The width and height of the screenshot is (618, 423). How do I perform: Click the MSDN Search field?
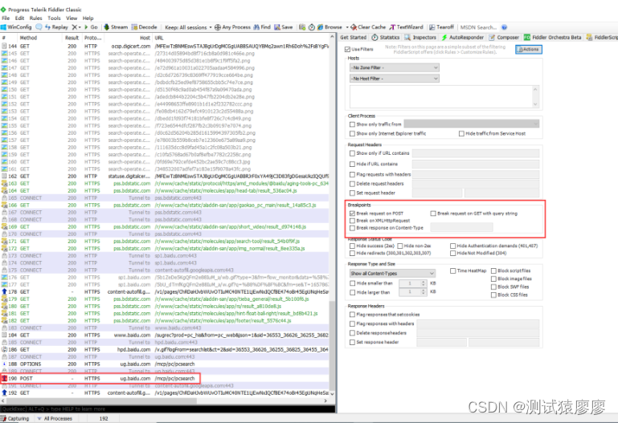[478, 27]
